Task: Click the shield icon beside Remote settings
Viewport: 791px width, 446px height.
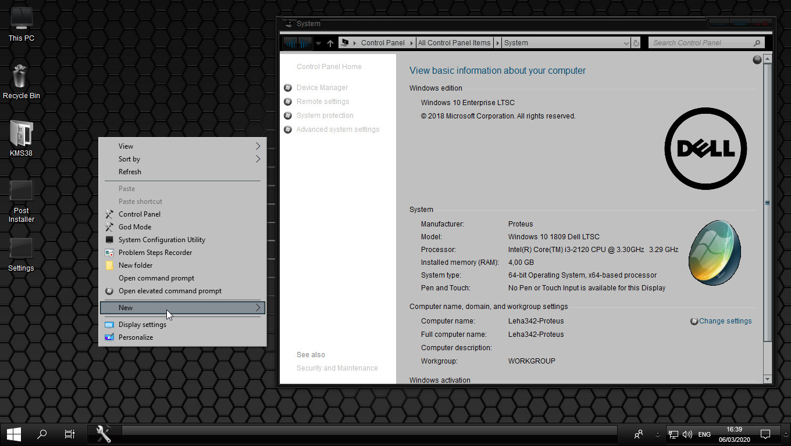Action: click(288, 102)
